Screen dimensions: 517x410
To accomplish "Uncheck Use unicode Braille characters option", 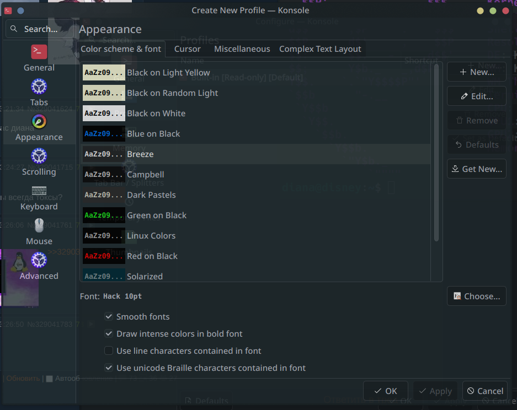I will pos(109,368).
